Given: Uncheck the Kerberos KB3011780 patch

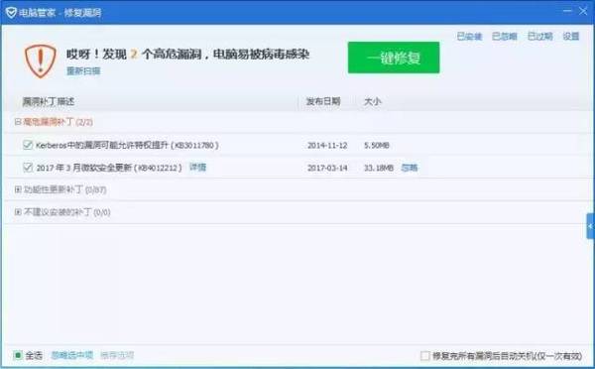Looking at the screenshot, I should click(28, 145).
